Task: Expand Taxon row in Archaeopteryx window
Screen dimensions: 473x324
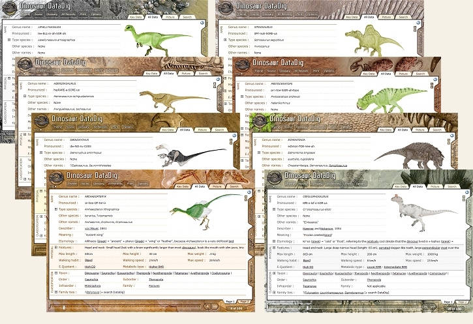Action: click(56, 273)
